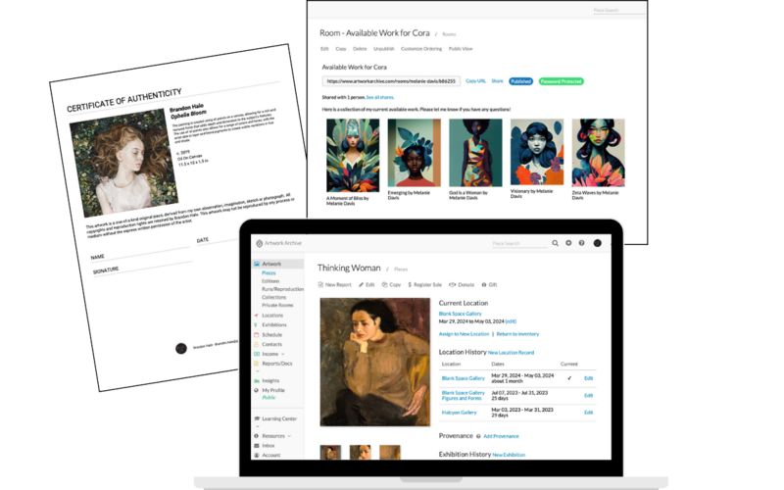Screen dimensions: 784x490
Task: Open the God Is a Woman artwork thumbnail
Action: (x=475, y=153)
